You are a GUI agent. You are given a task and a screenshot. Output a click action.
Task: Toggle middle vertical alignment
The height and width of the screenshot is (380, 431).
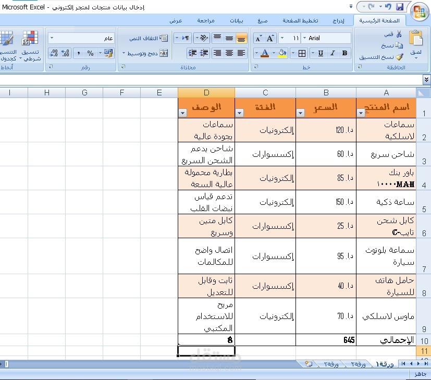(x=229, y=38)
